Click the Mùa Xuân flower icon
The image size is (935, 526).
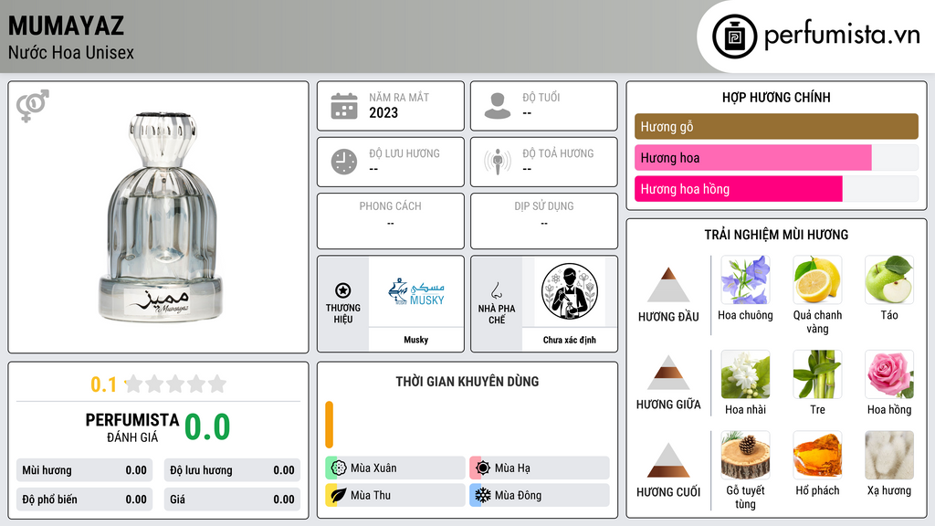click(339, 468)
